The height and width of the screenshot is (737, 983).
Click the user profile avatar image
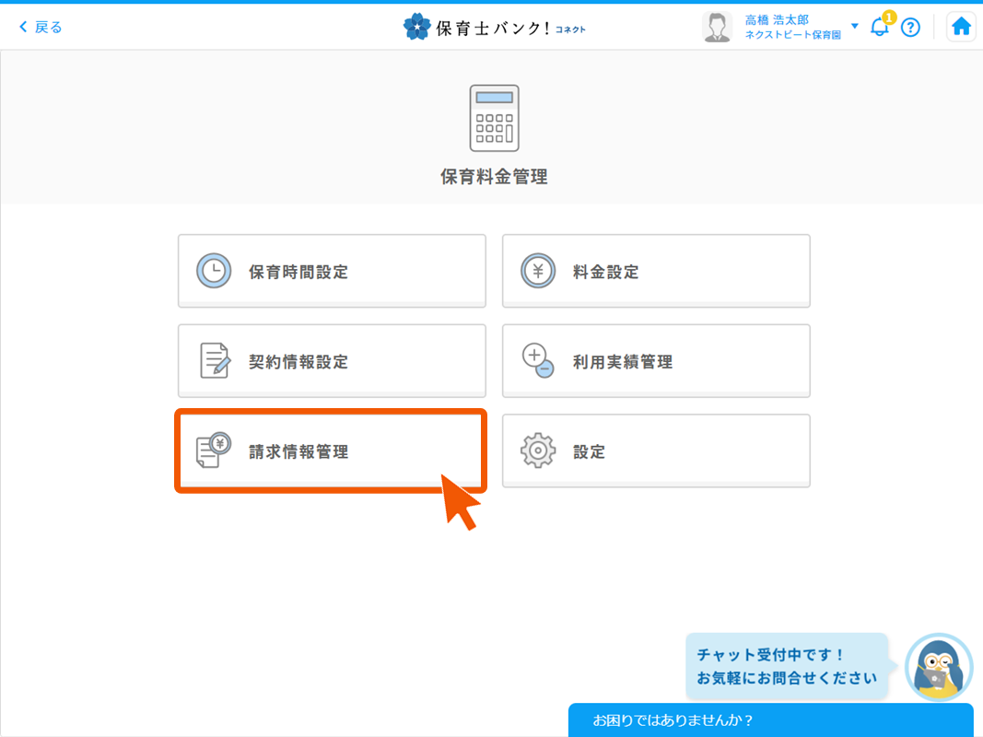[x=717, y=26]
